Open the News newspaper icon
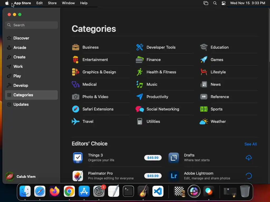Image resolution: width=270 pixels, height=202 pixels. [204, 84]
